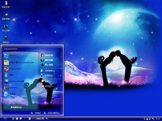Expand hidden system tray icons chevron
162x121 pixels.
(x=145, y=119)
